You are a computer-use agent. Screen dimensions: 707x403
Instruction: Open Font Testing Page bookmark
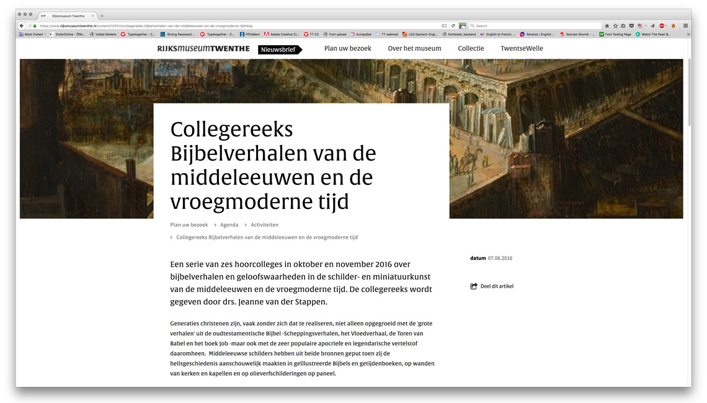click(x=615, y=34)
